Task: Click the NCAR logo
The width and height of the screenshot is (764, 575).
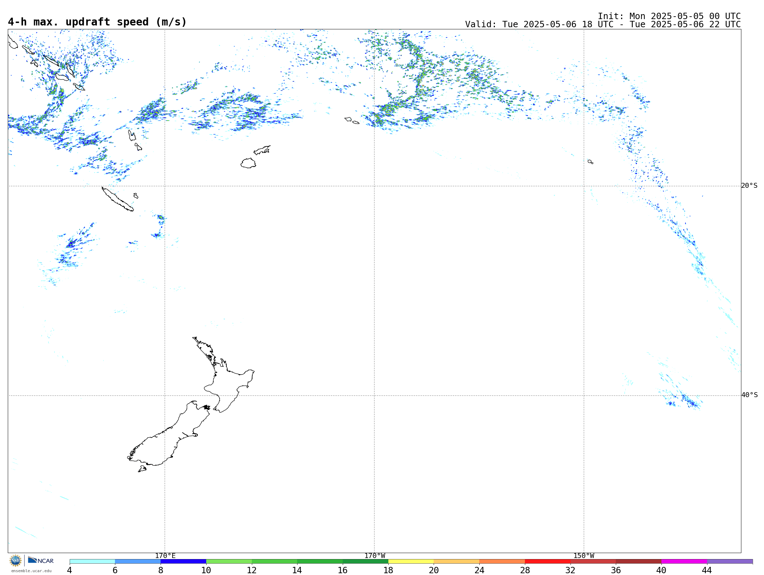Action: (x=41, y=560)
